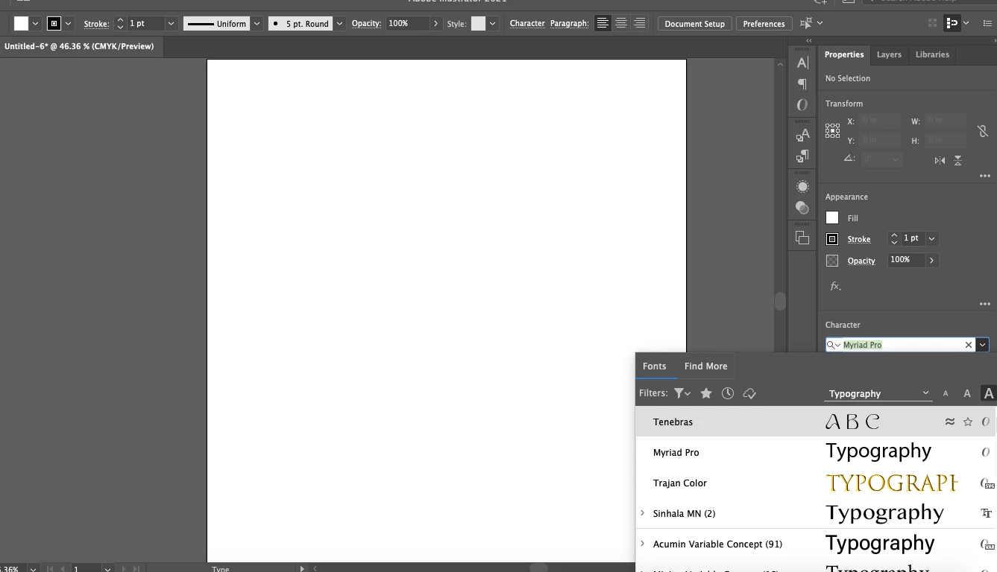Click the fx effects icon
This screenshot has width=997, height=572.
pos(835,286)
